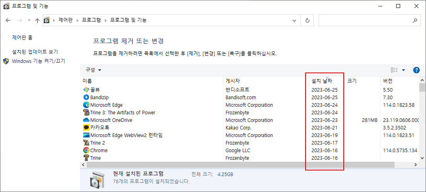Click the 3.5.2.3502 version cell
Image resolution: width=426 pixels, height=192 pixels.
tap(395, 127)
